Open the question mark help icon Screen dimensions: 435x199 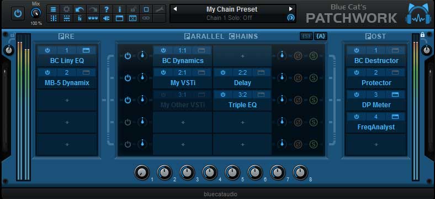point(106,9)
